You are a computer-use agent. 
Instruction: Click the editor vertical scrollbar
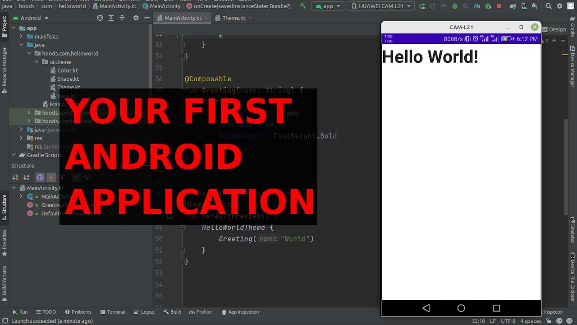(x=566, y=167)
